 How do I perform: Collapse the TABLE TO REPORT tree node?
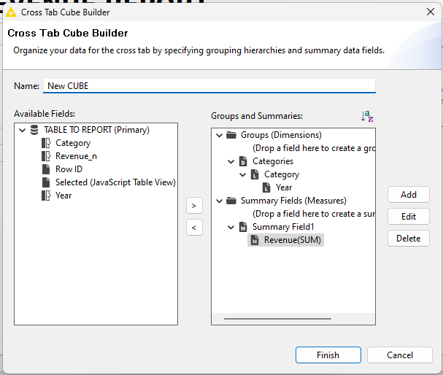tap(22, 130)
